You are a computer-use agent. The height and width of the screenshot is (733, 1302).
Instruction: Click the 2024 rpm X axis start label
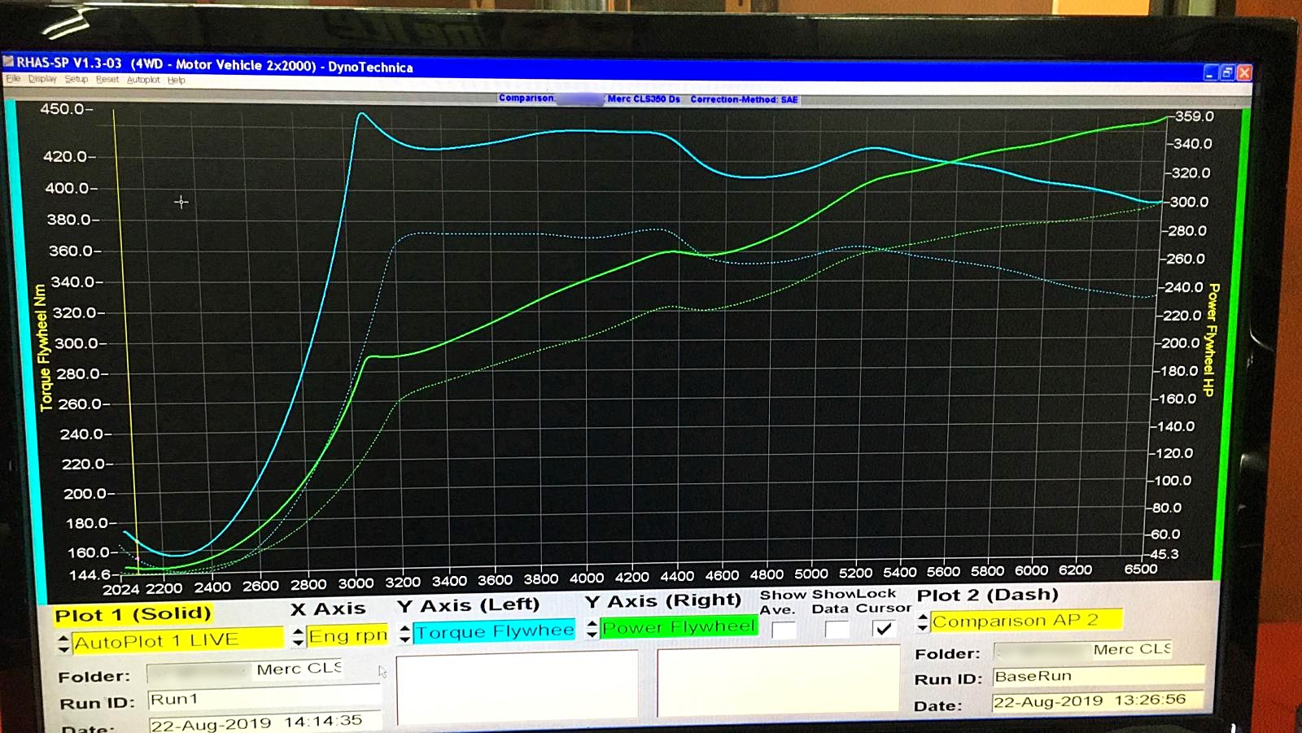click(x=120, y=590)
